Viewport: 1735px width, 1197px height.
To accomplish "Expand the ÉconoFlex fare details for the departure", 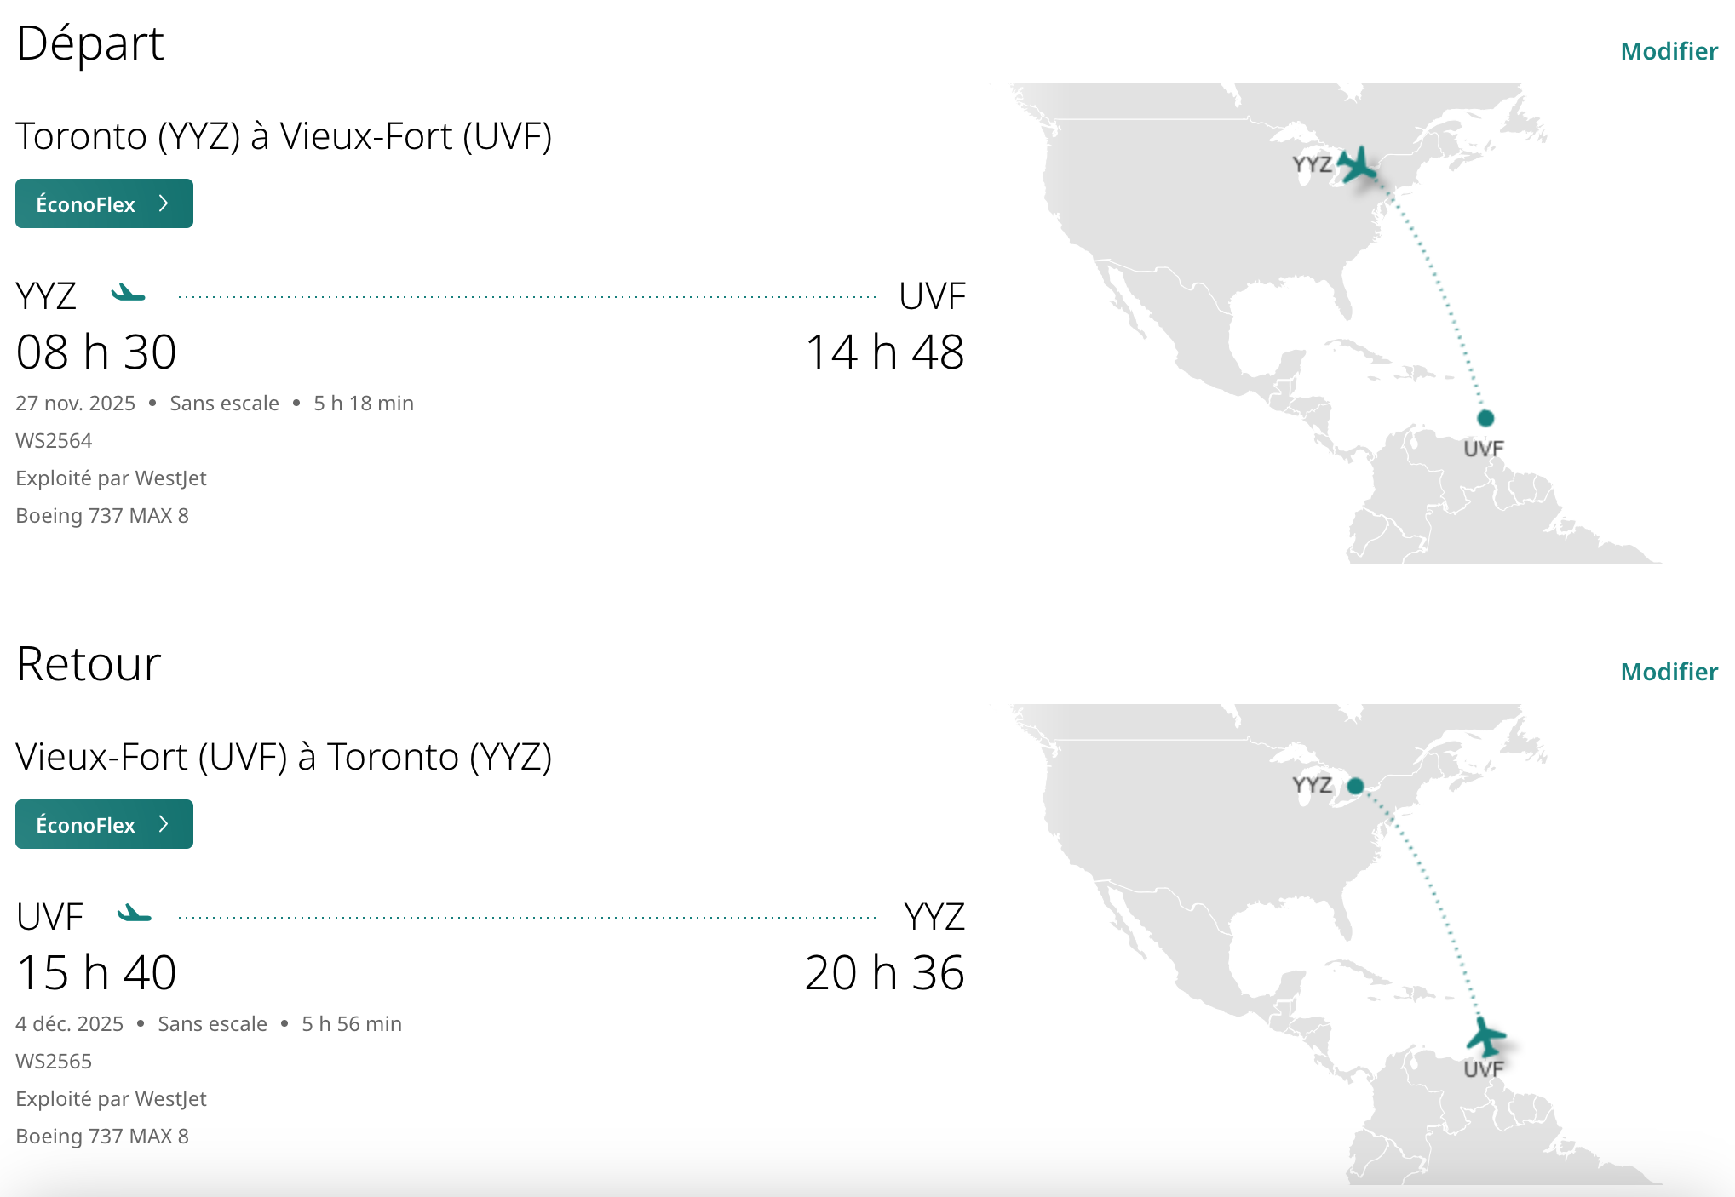I will pyautogui.click(x=103, y=203).
